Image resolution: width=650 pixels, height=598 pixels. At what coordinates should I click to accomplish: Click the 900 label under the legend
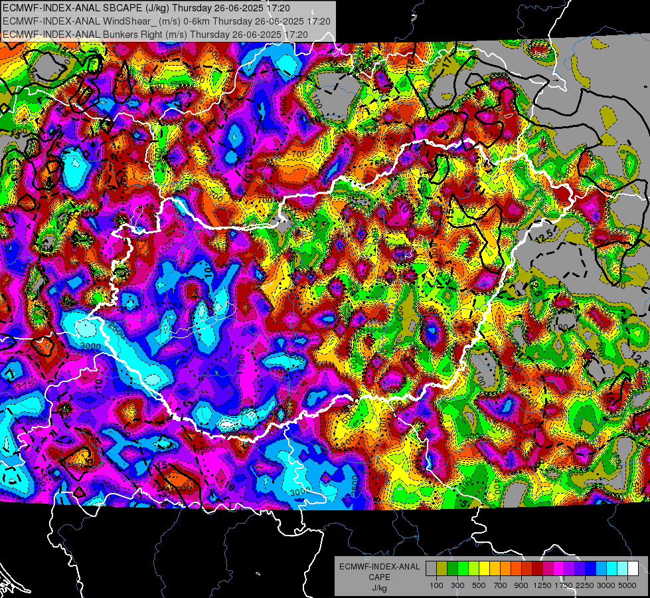tap(521, 585)
